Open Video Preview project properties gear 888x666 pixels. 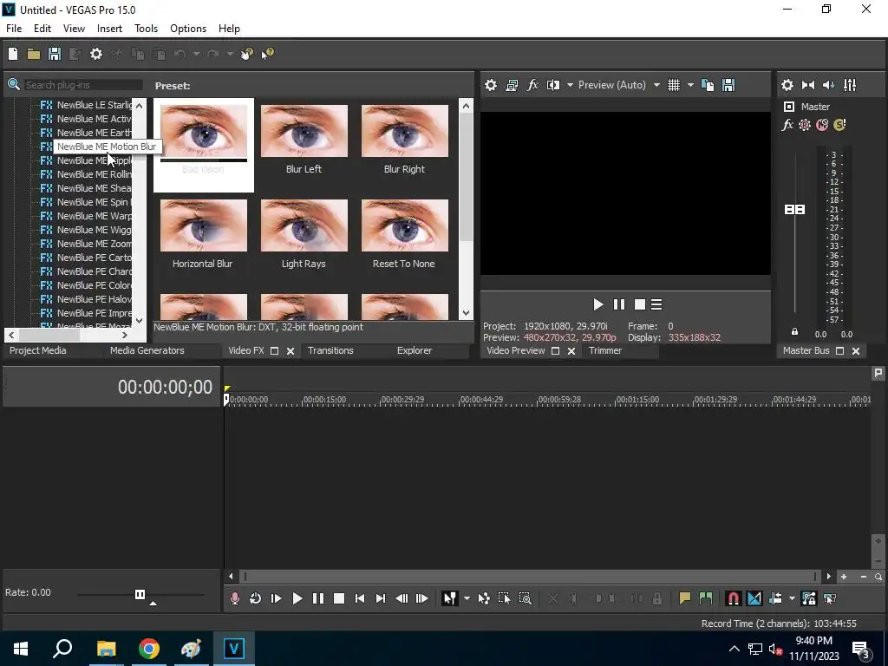(491, 85)
